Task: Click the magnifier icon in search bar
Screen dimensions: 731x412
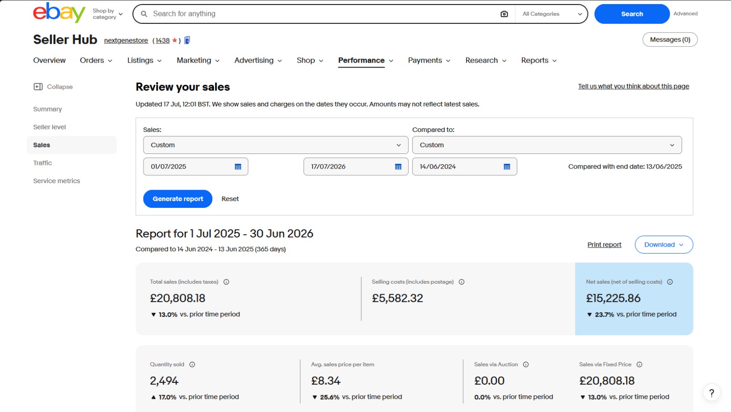Action: 144,14
